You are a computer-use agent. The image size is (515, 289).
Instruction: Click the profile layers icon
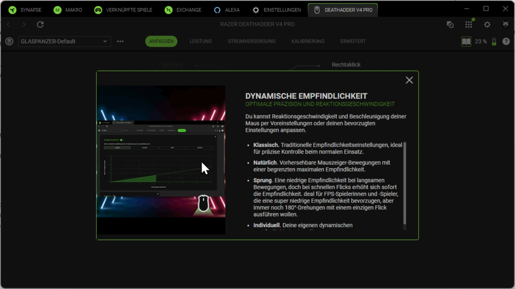pos(9,41)
